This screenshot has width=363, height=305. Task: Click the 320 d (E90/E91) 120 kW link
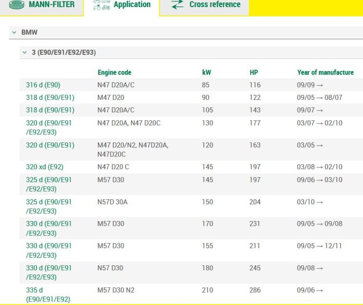(x=49, y=145)
